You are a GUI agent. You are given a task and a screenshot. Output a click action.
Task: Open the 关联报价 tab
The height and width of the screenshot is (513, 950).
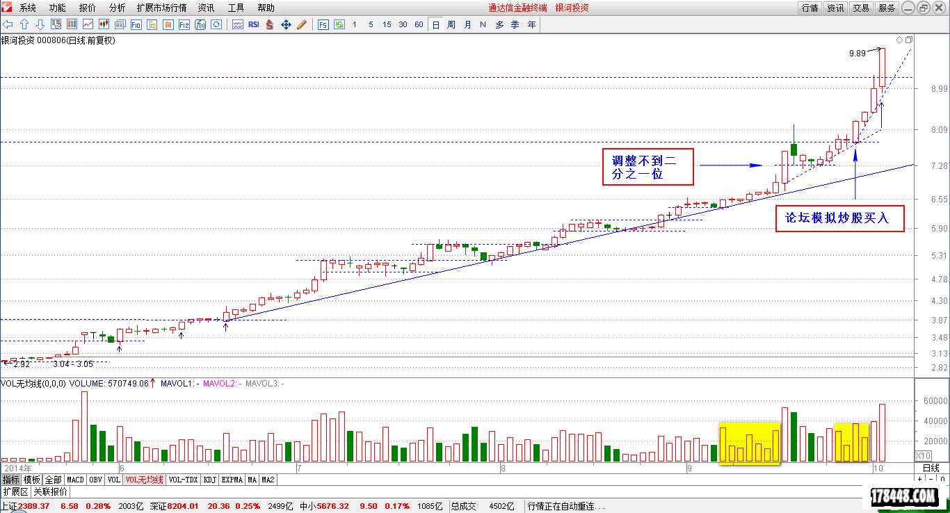point(51,491)
